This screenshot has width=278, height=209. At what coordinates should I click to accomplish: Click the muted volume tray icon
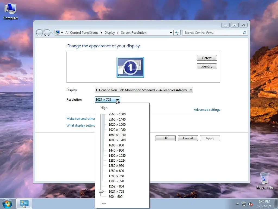click(x=251, y=204)
